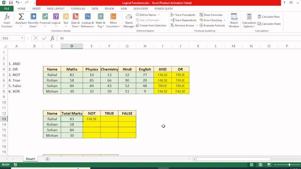Open Financial functions library
Screen dimensions: 301x169
45,21
